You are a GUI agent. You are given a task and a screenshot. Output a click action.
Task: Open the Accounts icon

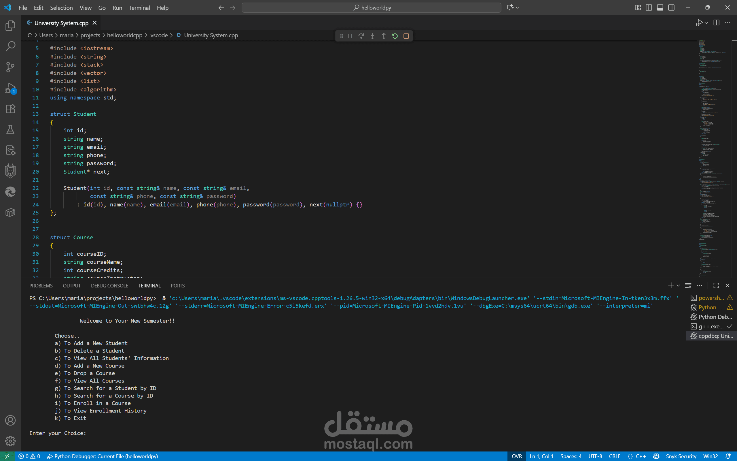coord(10,420)
